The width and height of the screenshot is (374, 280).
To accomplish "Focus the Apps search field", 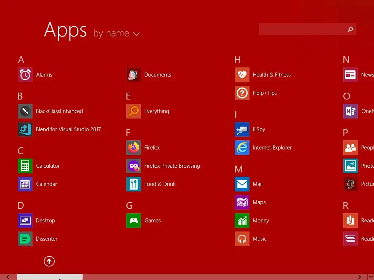I will click(307, 29).
